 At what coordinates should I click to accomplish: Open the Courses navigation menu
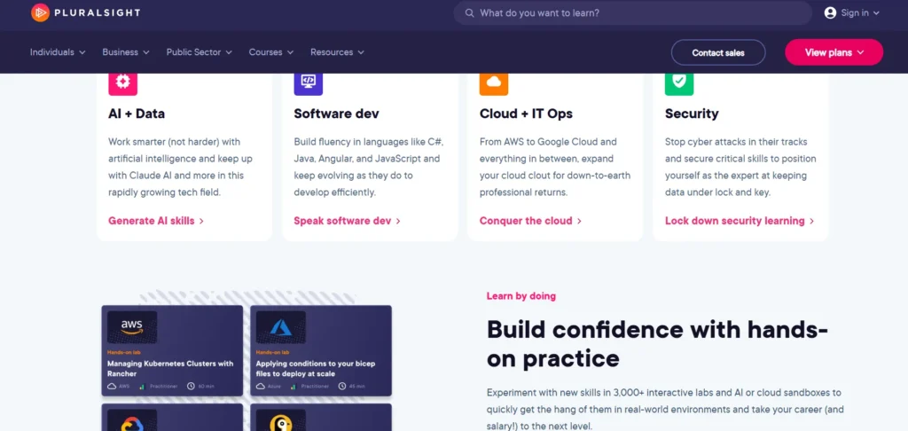click(x=270, y=52)
